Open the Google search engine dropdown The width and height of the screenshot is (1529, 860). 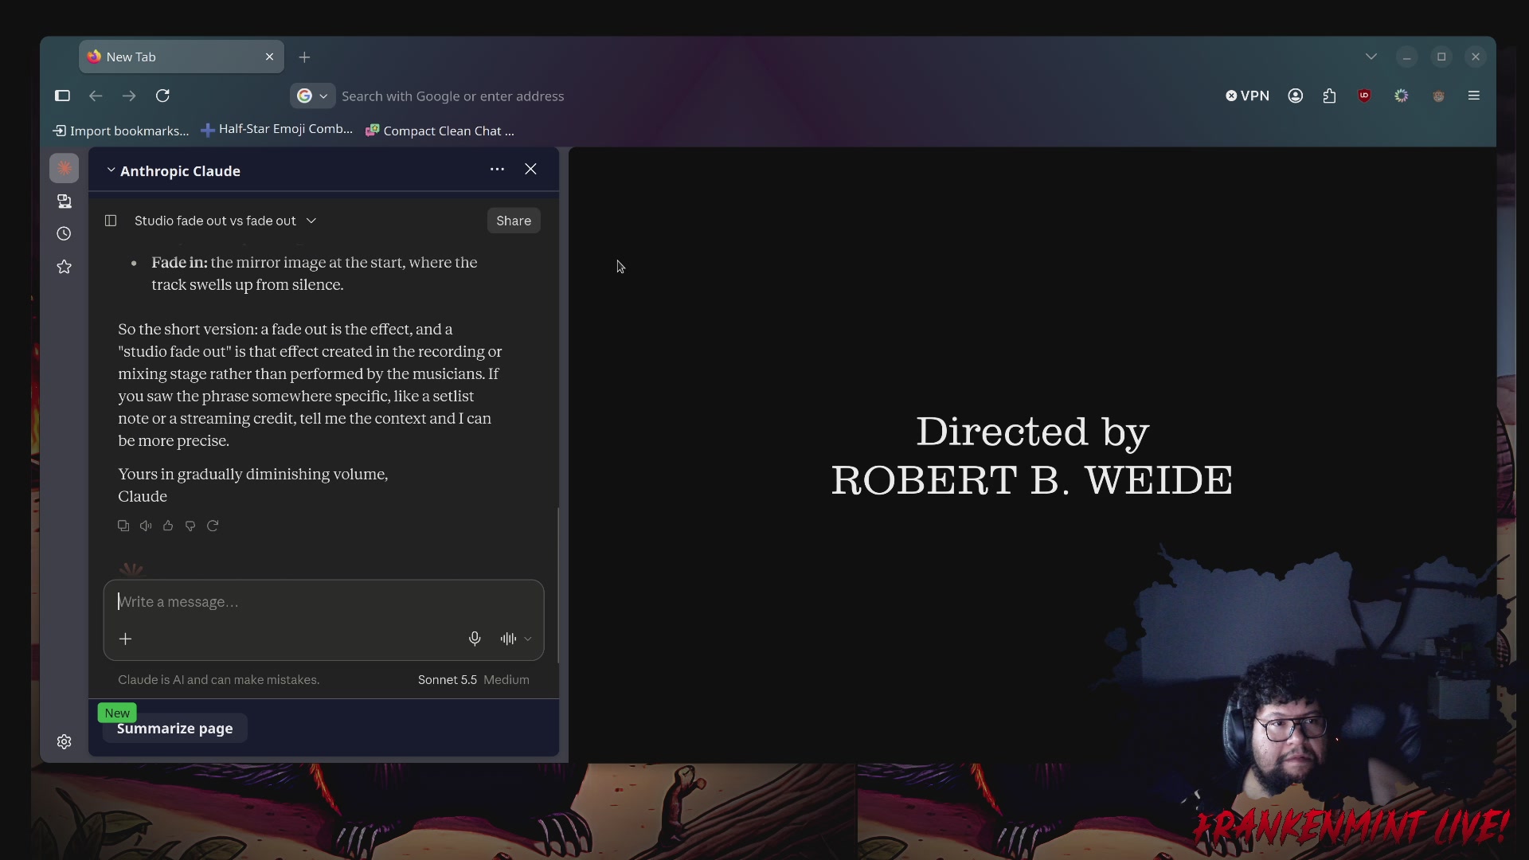312,96
